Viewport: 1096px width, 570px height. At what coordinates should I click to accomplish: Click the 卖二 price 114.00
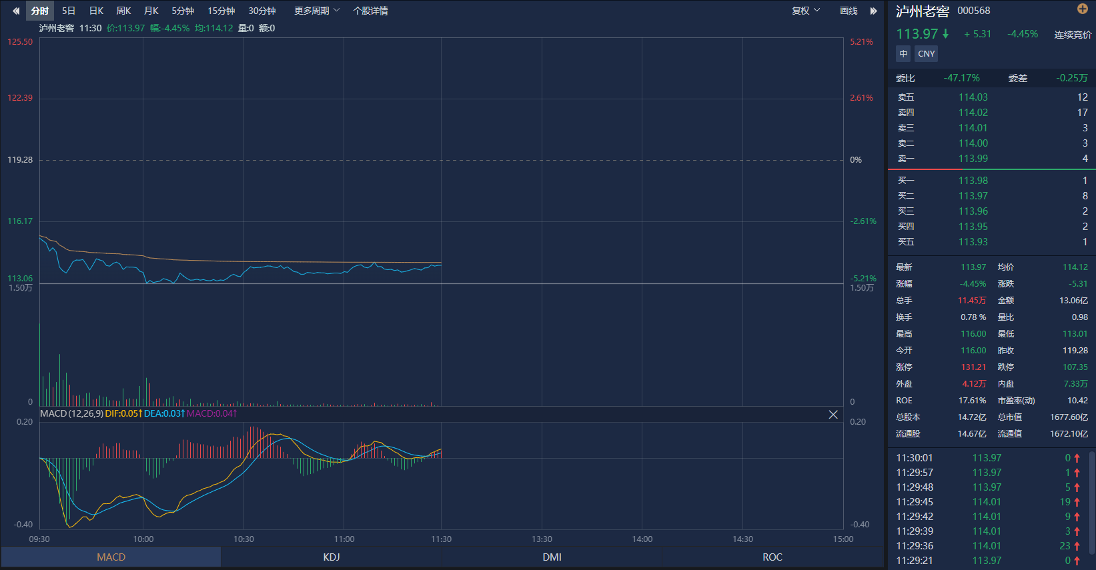click(973, 143)
